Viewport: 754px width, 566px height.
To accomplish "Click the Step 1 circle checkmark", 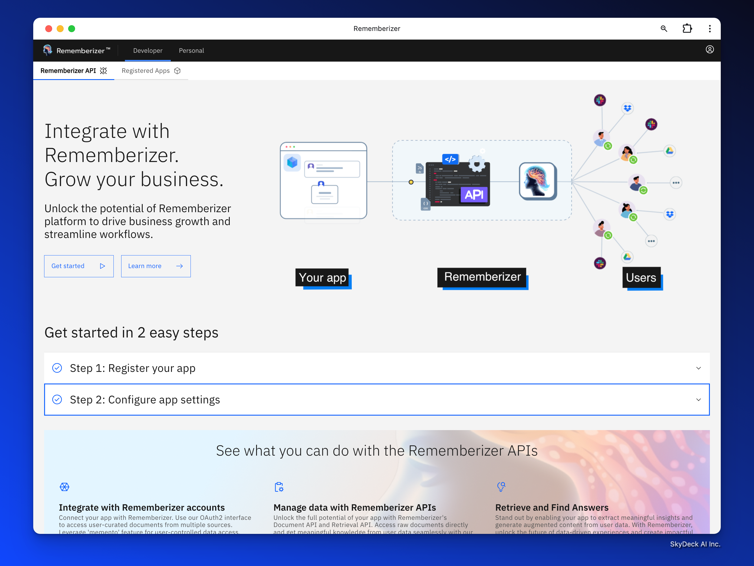I will point(57,368).
